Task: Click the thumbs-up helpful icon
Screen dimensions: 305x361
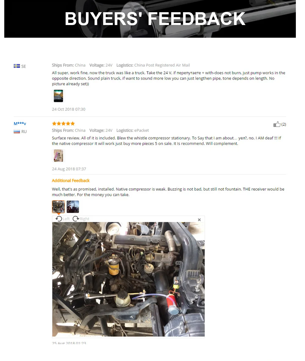Action: click(x=277, y=124)
